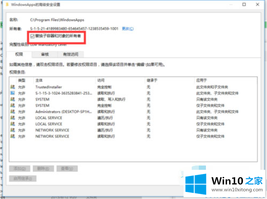Click the icon of SYSTEM 读取、写入和执行 row
The width and height of the screenshot is (267, 199).
click(12, 99)
